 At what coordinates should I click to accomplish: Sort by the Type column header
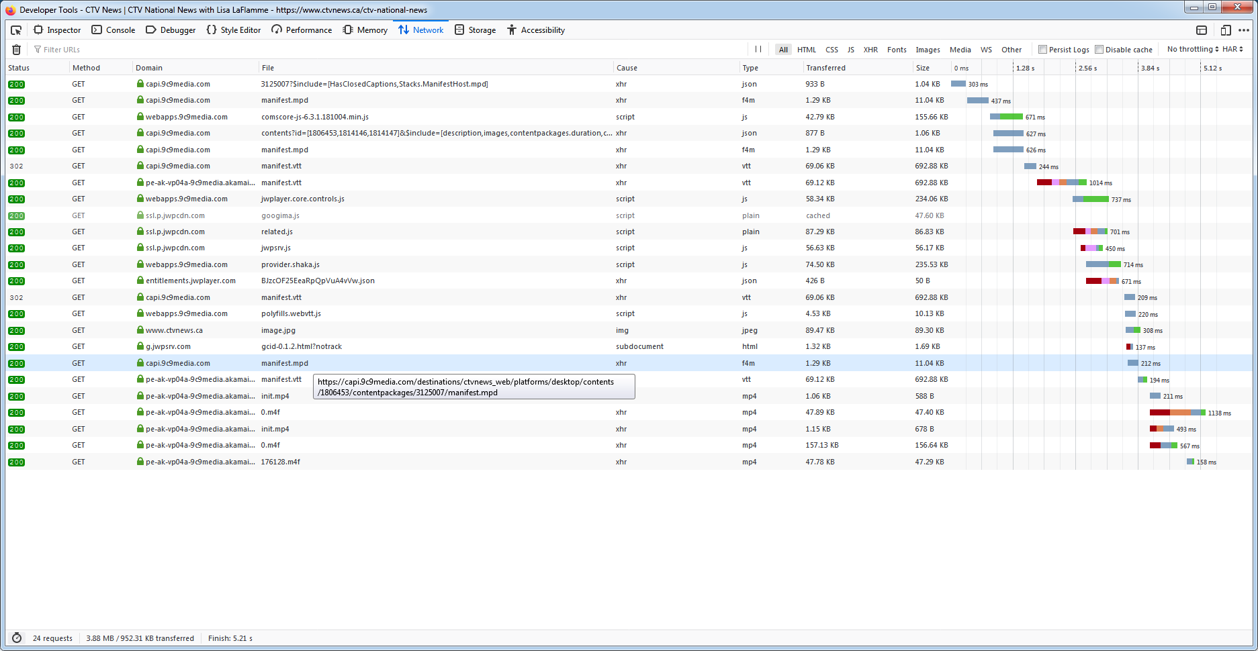(x=772, y=68)
